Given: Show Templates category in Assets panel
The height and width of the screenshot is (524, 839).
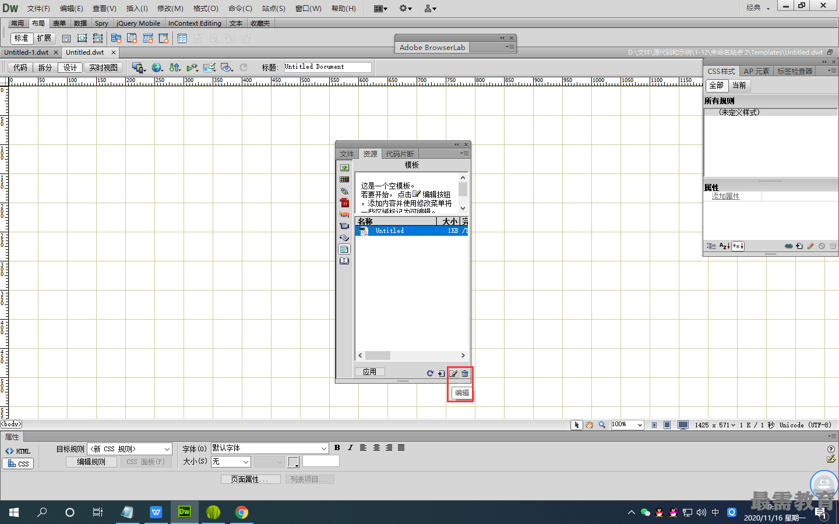Looking at the screenshot, I should [x=344, y=249].
